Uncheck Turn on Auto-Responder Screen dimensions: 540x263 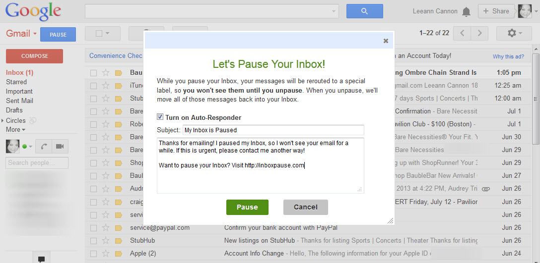point(160,117)
